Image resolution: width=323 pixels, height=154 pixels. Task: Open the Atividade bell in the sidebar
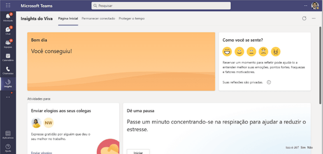[8, 17]
